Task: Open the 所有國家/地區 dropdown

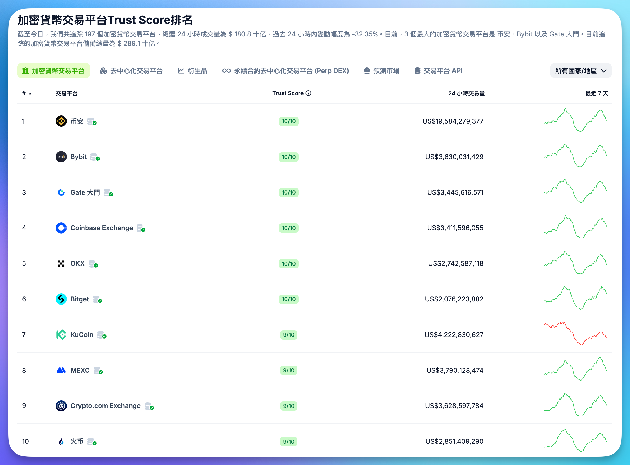Action: [581, 71]
